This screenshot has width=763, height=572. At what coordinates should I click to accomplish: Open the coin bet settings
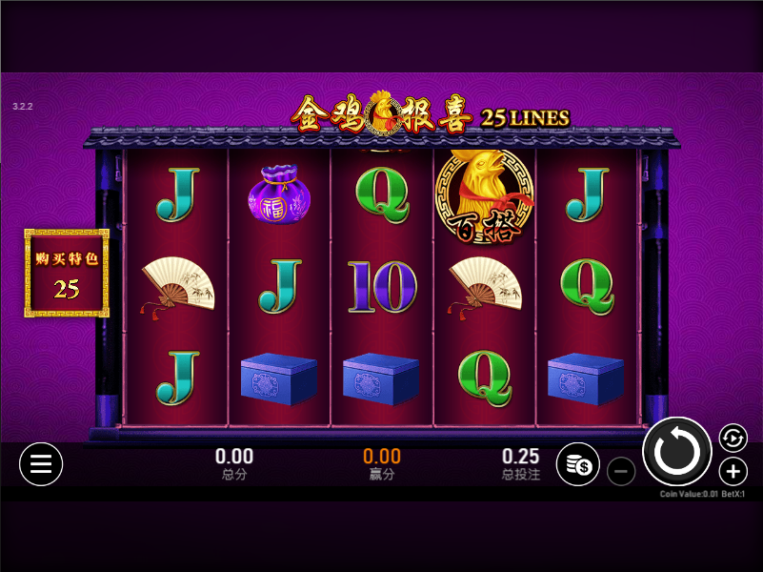coord(578,464)
